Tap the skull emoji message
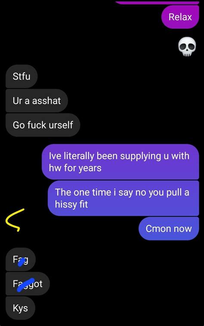The height and width of the screenshot is (326, 204). pos(187,47)
